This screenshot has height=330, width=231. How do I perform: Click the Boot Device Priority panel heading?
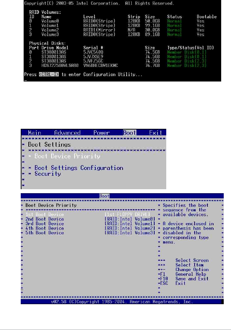tap(51, 205)
